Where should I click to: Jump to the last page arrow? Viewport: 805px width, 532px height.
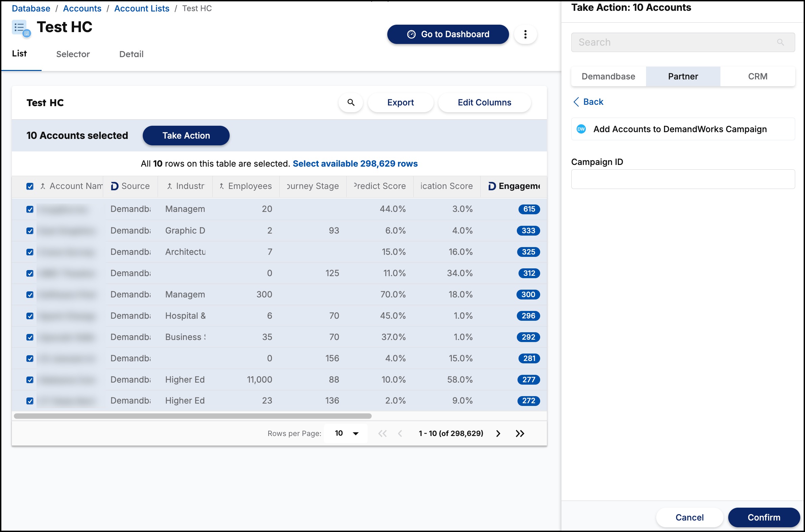tap(520, 433)
